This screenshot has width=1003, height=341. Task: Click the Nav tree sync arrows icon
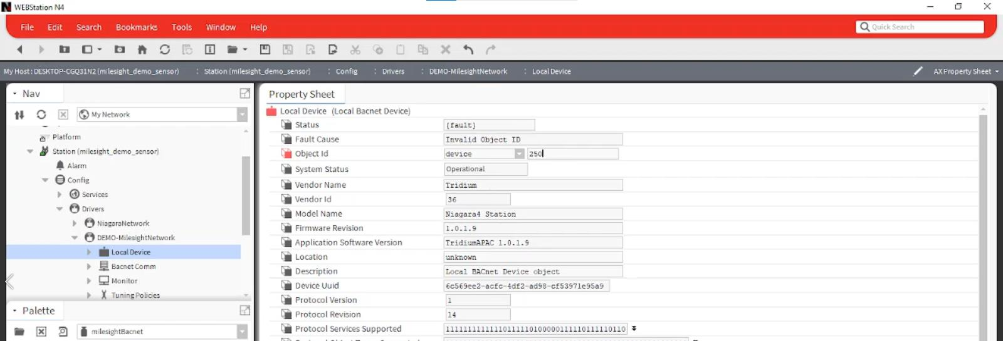point(19,115)
